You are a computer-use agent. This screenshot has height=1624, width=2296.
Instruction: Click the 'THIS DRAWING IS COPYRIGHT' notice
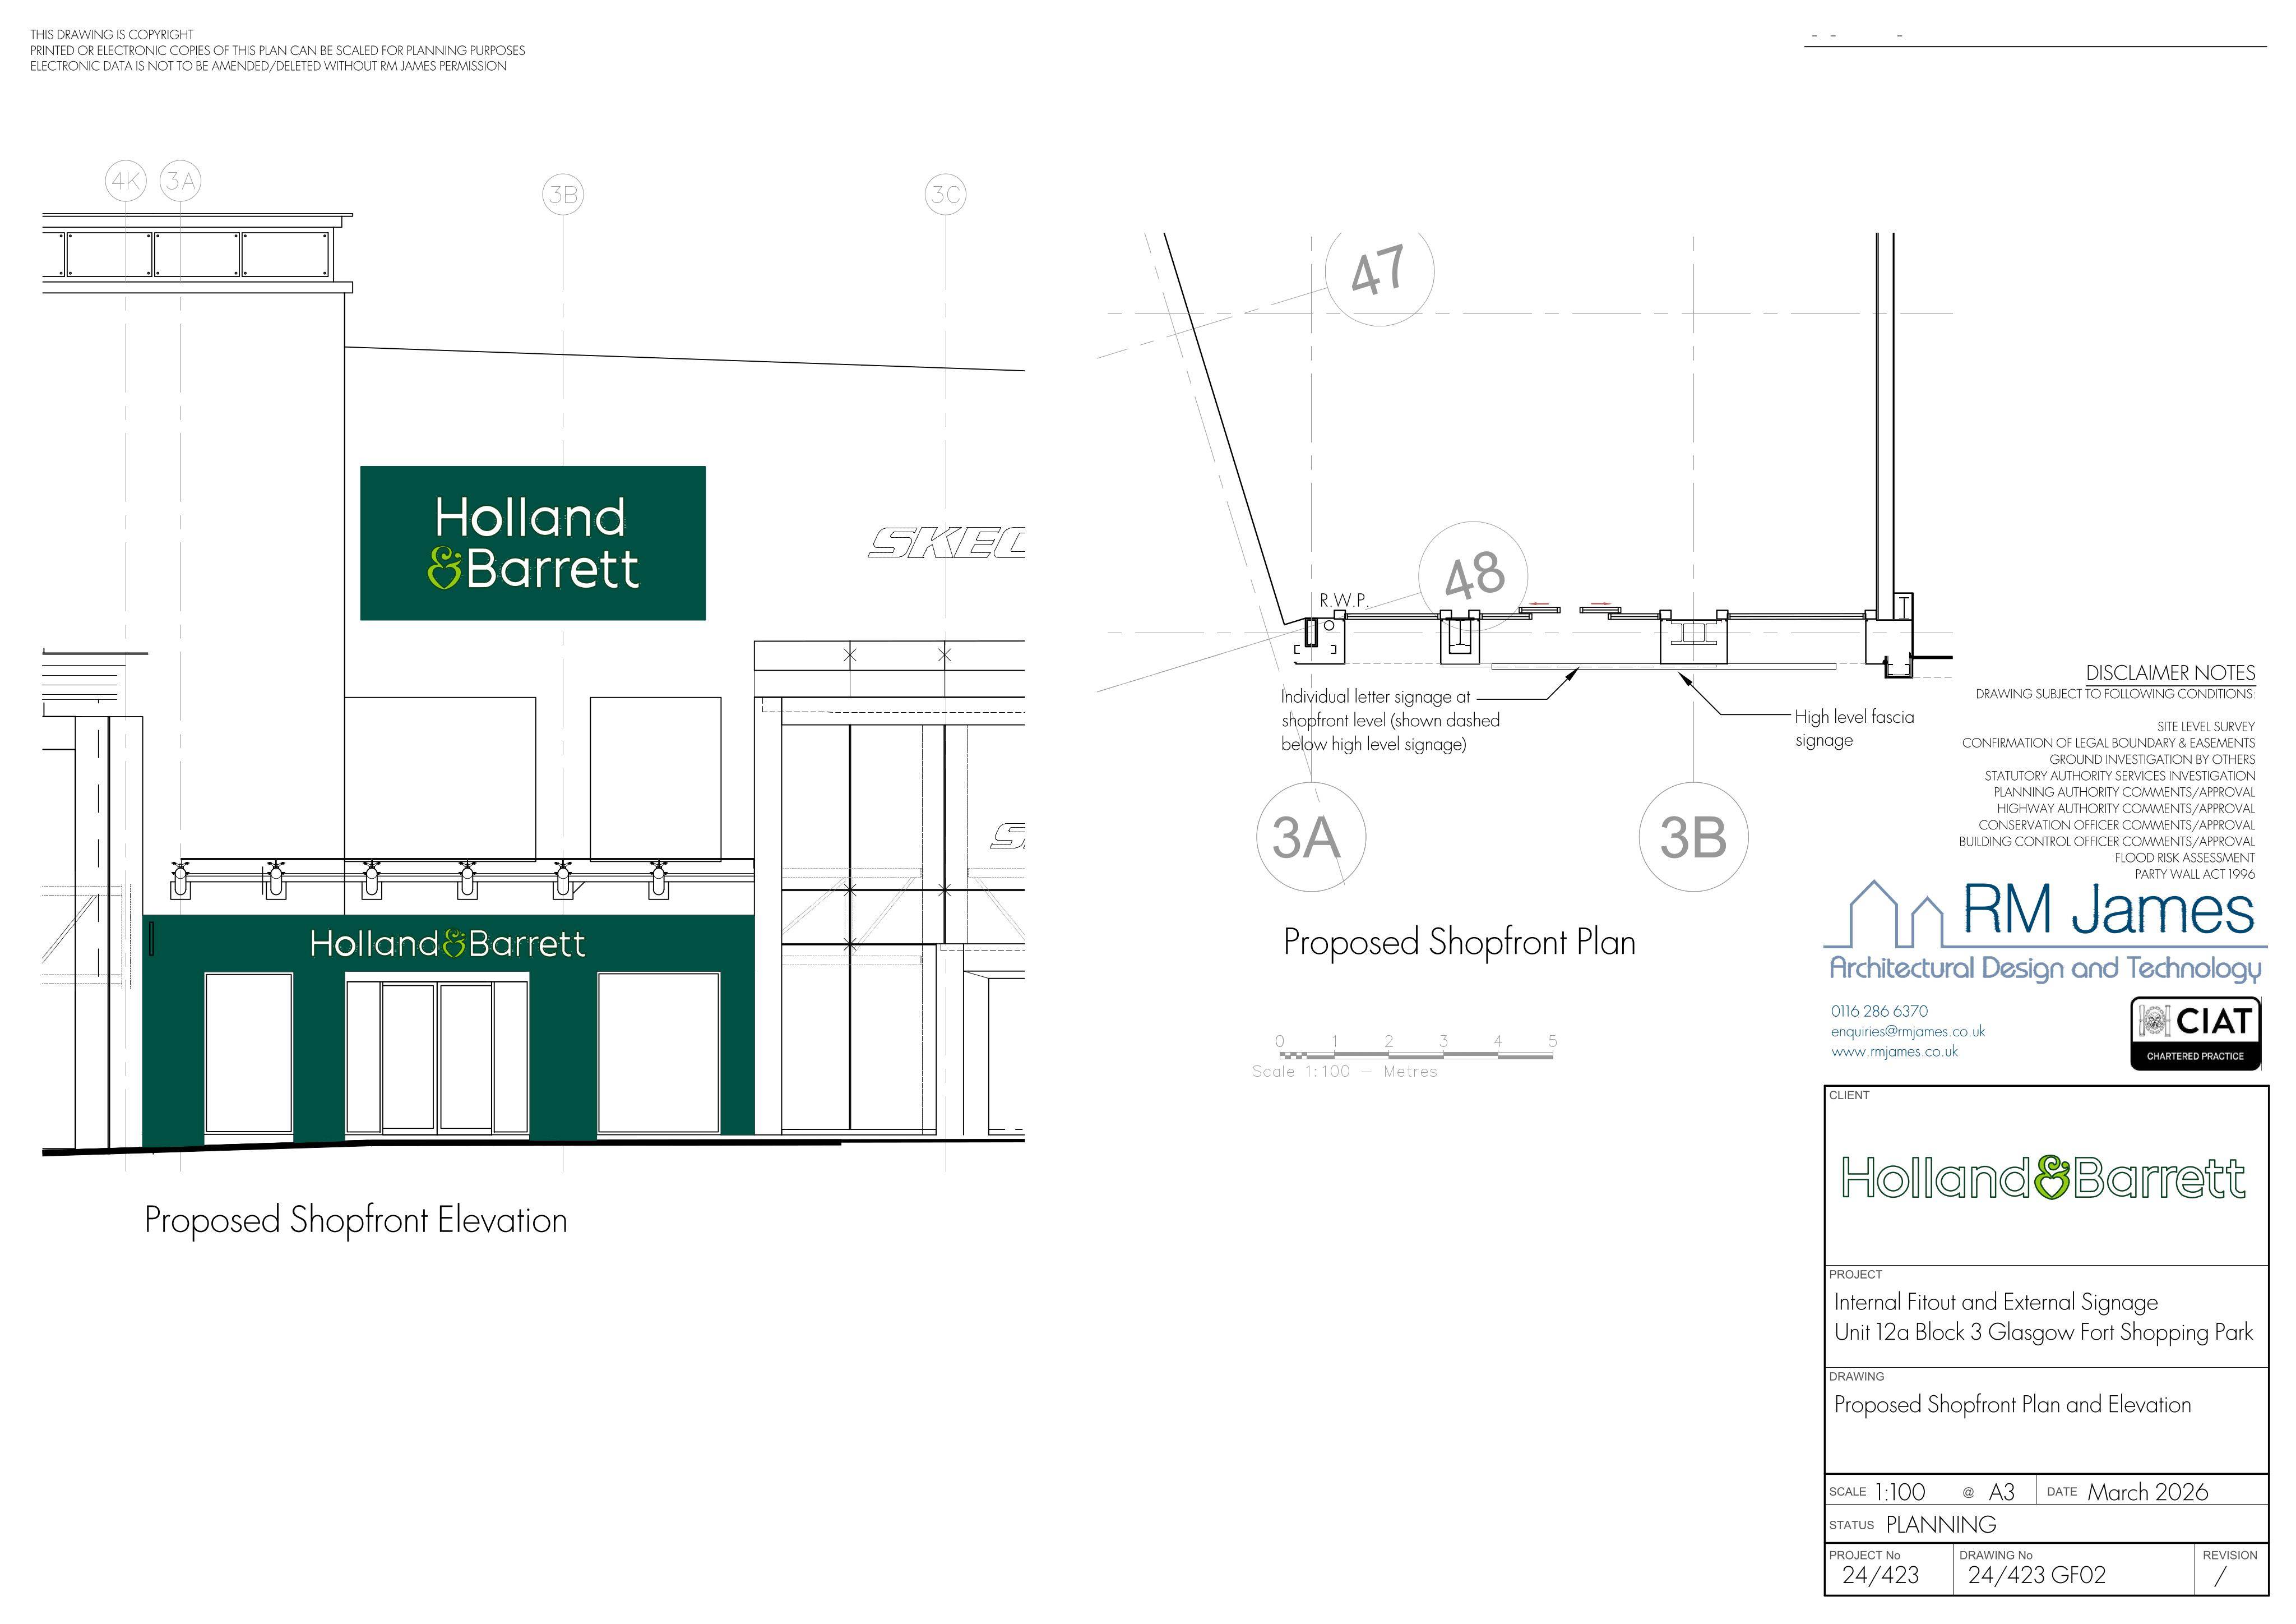coord(112,35)
